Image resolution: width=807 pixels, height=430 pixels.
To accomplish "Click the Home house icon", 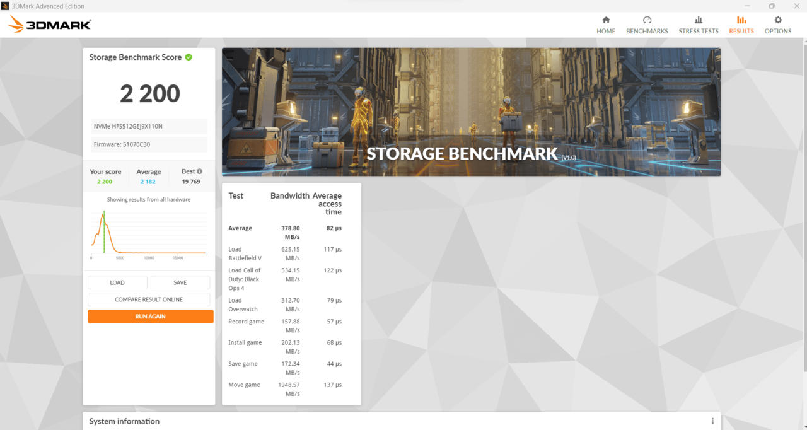I will click(x=606, y=20).
